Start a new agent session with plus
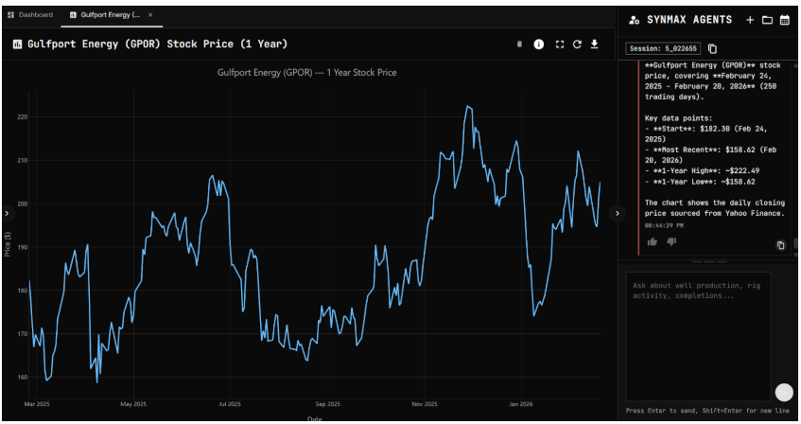The height and width of the screenshot is (424, 801). click(x=750, y=19)
